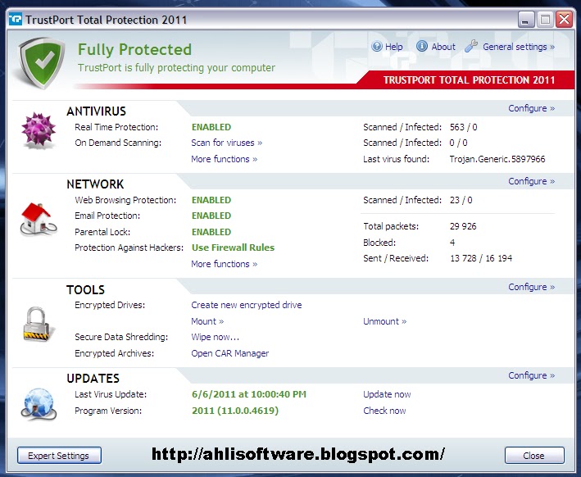Click the last virus name Trojan.Generic.5897966
The width and height of the screenshot is (581, 477).
(497, 159)
